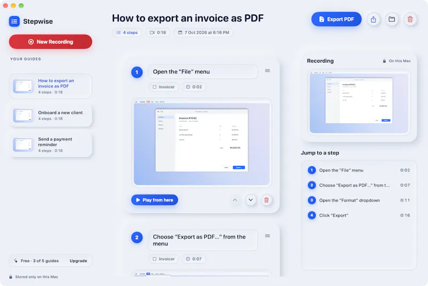Jump to step 'Choose "Export as PDF..."'

[x=359, y=185]
